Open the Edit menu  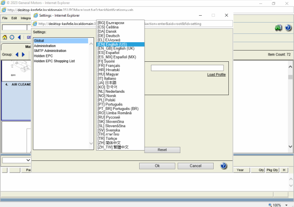click(14, 18)
